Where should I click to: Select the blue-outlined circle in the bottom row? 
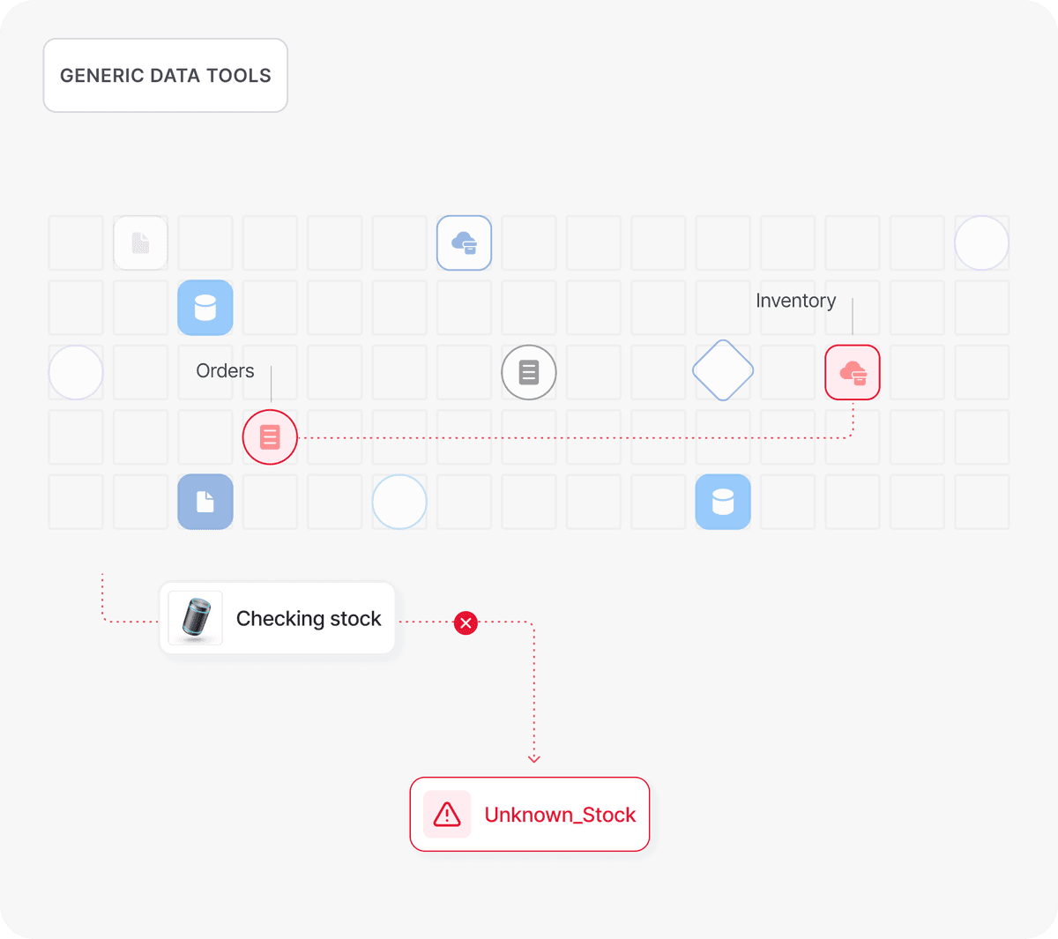[399, 502]
